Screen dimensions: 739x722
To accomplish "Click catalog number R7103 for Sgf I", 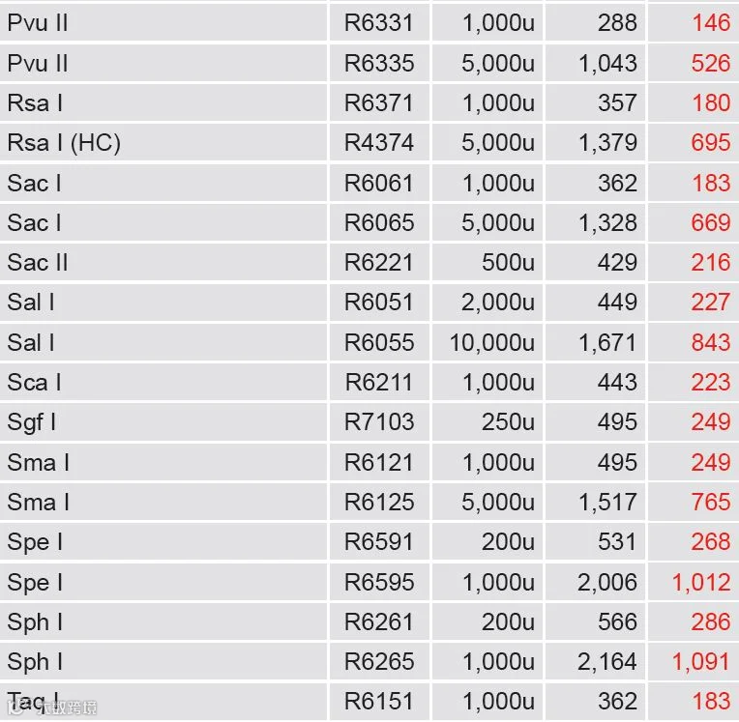I will click(x=379, y=422).
